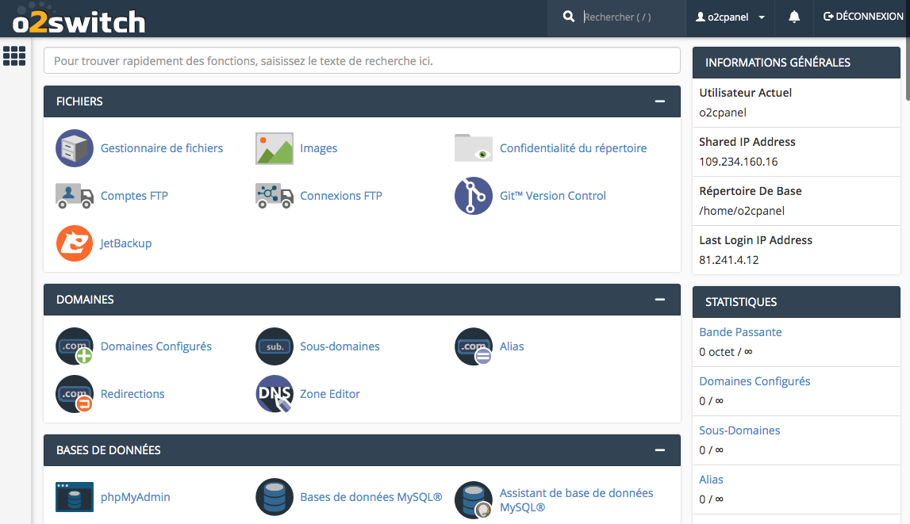
Task: Click the INFORMATIONS GÉNÉRALES header
Action: (797, 63)
